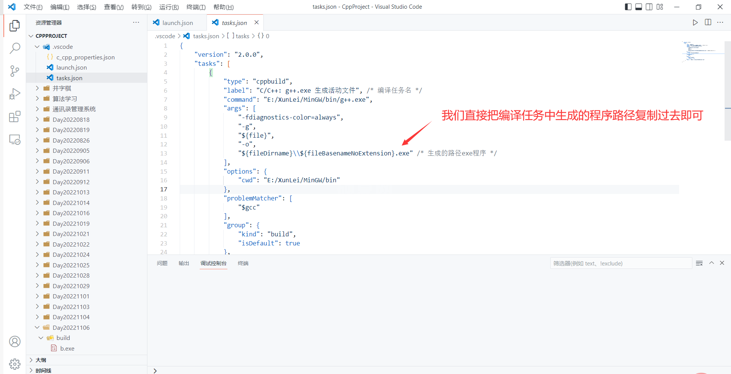731x374 pixels.
Task: Click the debug console input prompt chevron
Action: pos(155,371)
